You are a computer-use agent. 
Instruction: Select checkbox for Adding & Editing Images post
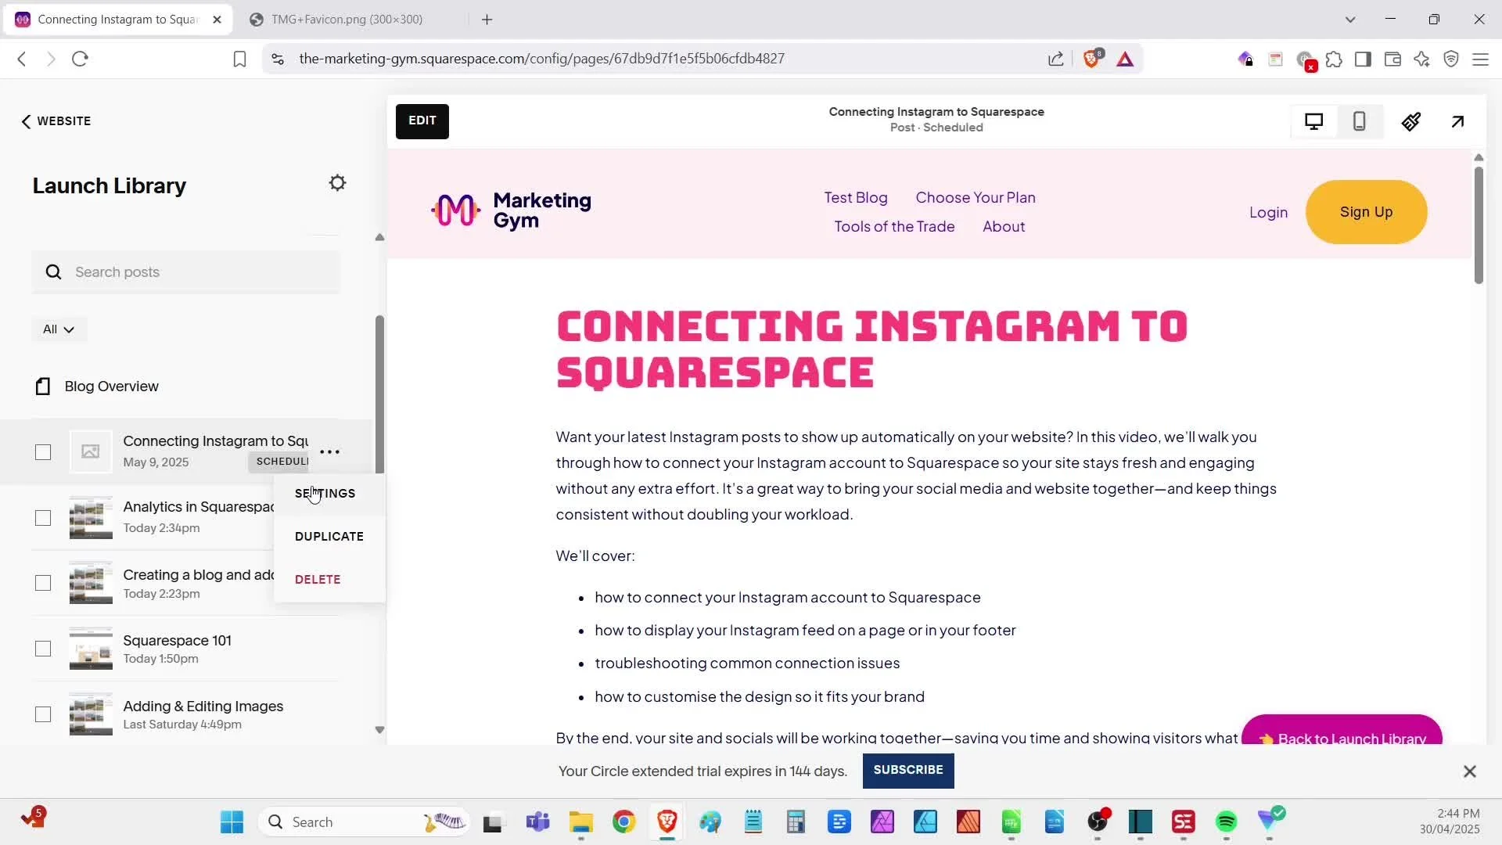43,714
